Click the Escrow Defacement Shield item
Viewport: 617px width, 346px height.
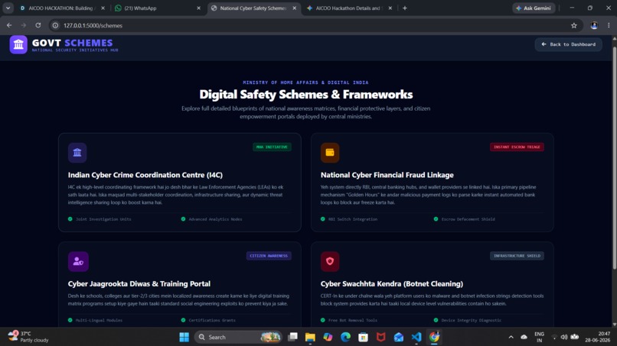coord(465,219)
